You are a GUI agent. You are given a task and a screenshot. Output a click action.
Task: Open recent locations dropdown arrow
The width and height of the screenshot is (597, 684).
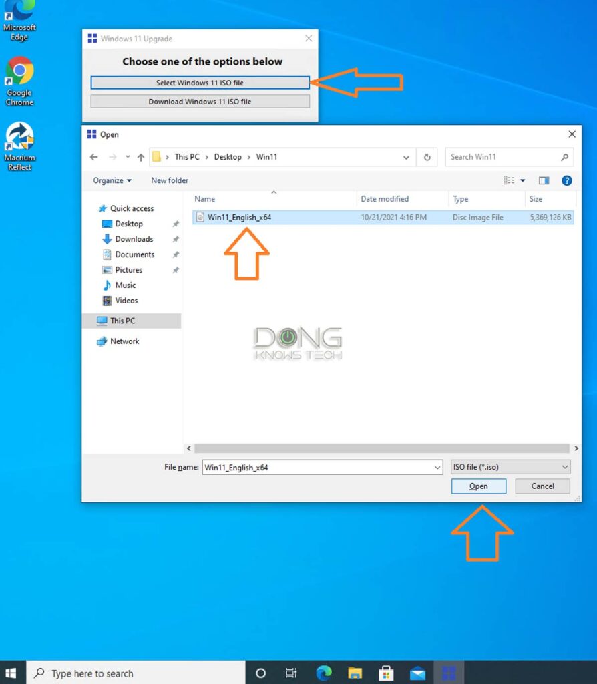pos(128,157)
